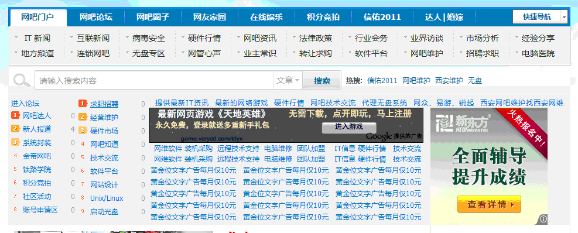This screenshot has width=578, height=233.
Task: Expand the arrow beside 连锁网吧
Action: [x=71, y=53]
